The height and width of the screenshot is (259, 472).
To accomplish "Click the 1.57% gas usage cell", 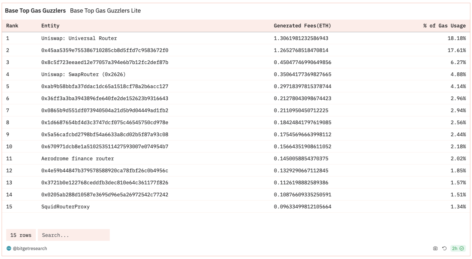I will pos(458,183).
